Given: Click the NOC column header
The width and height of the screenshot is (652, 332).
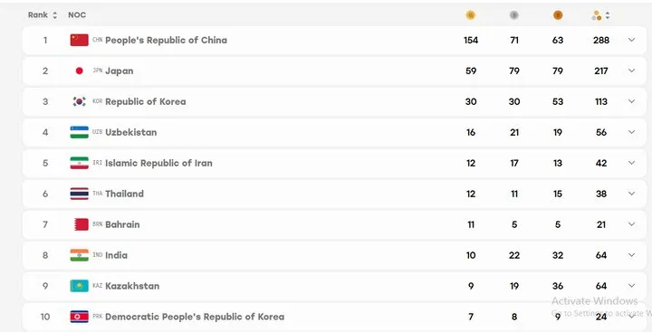Looking at the screenshot, I should [77, 15].
